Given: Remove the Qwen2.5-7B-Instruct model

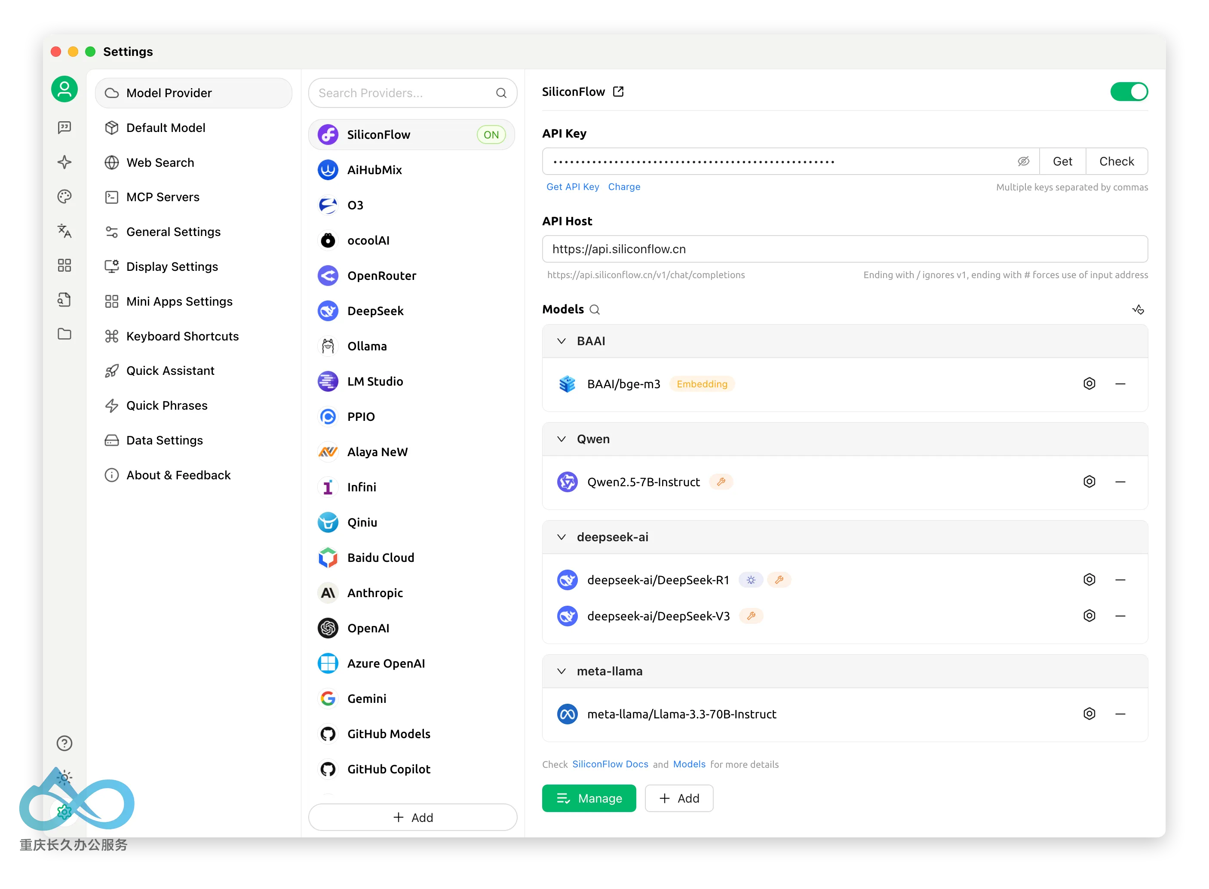Looking at the screenshot, I should point(1120,481).
